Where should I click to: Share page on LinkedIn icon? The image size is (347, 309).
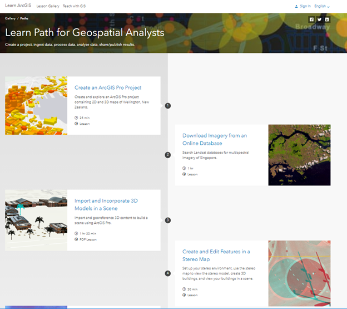click(x=327, y=19)
